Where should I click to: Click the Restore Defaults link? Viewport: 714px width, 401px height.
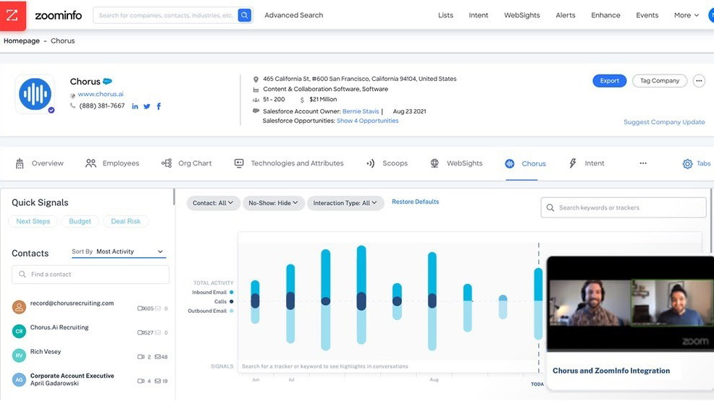pos(415,202)
